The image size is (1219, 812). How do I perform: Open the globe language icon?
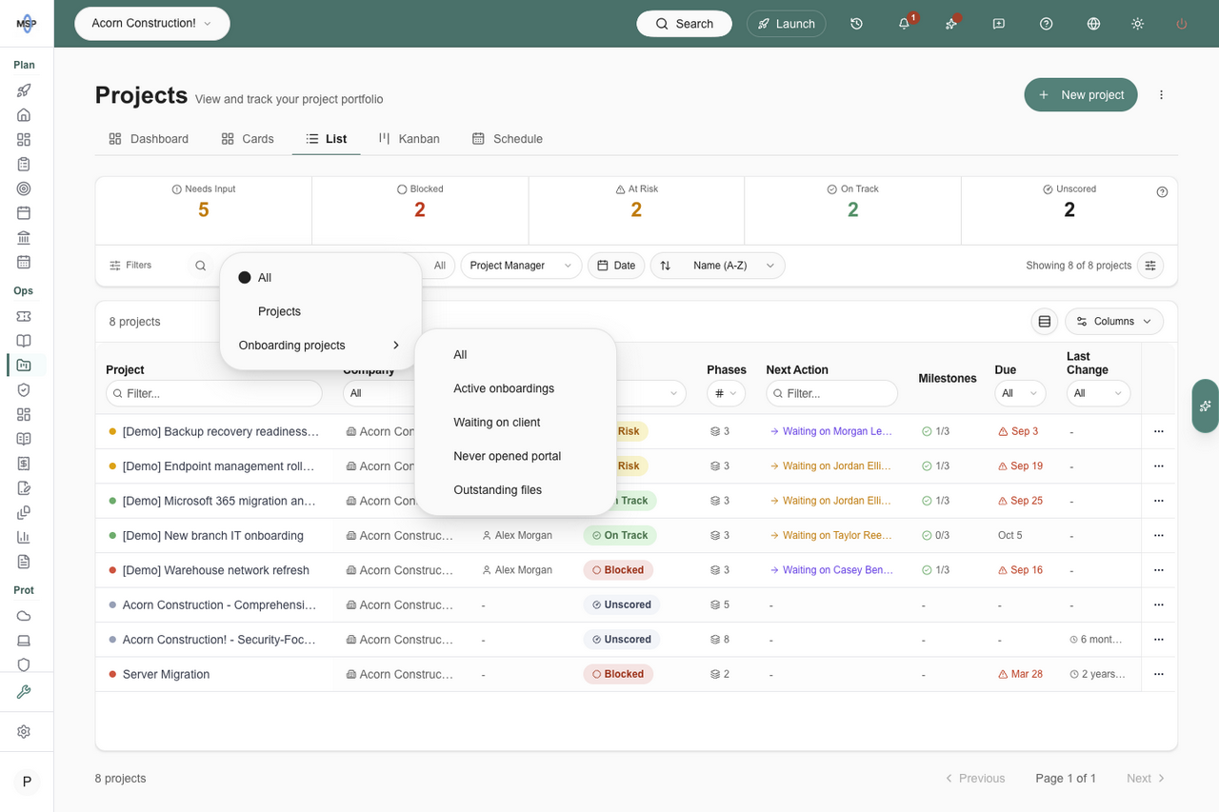1093,24
